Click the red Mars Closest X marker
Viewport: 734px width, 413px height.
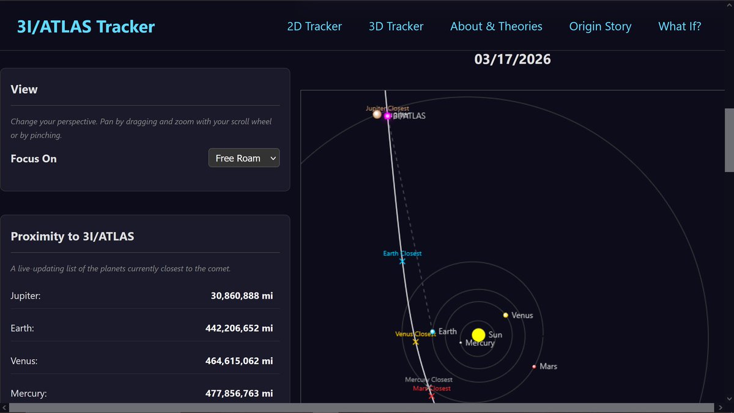pos(432,396)
